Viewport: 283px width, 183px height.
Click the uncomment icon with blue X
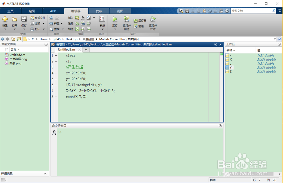coord(83,23)
